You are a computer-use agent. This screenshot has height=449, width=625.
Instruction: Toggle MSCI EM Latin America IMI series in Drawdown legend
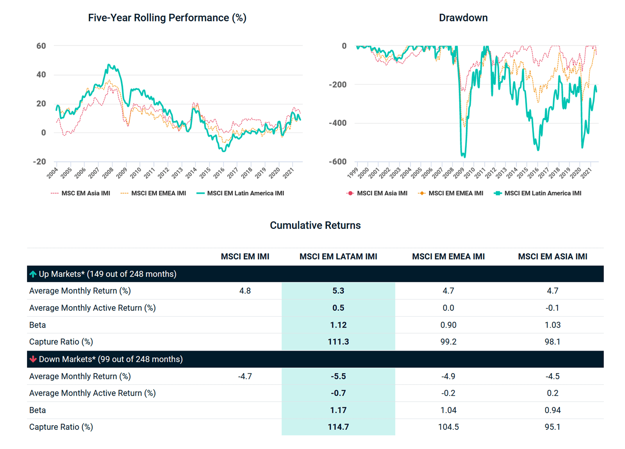coord(543,193)
